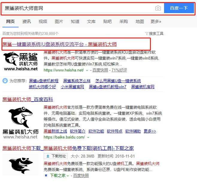Open the 软件简介 sublink
Screen dimensions: 197x182
[x=78, y=131]
